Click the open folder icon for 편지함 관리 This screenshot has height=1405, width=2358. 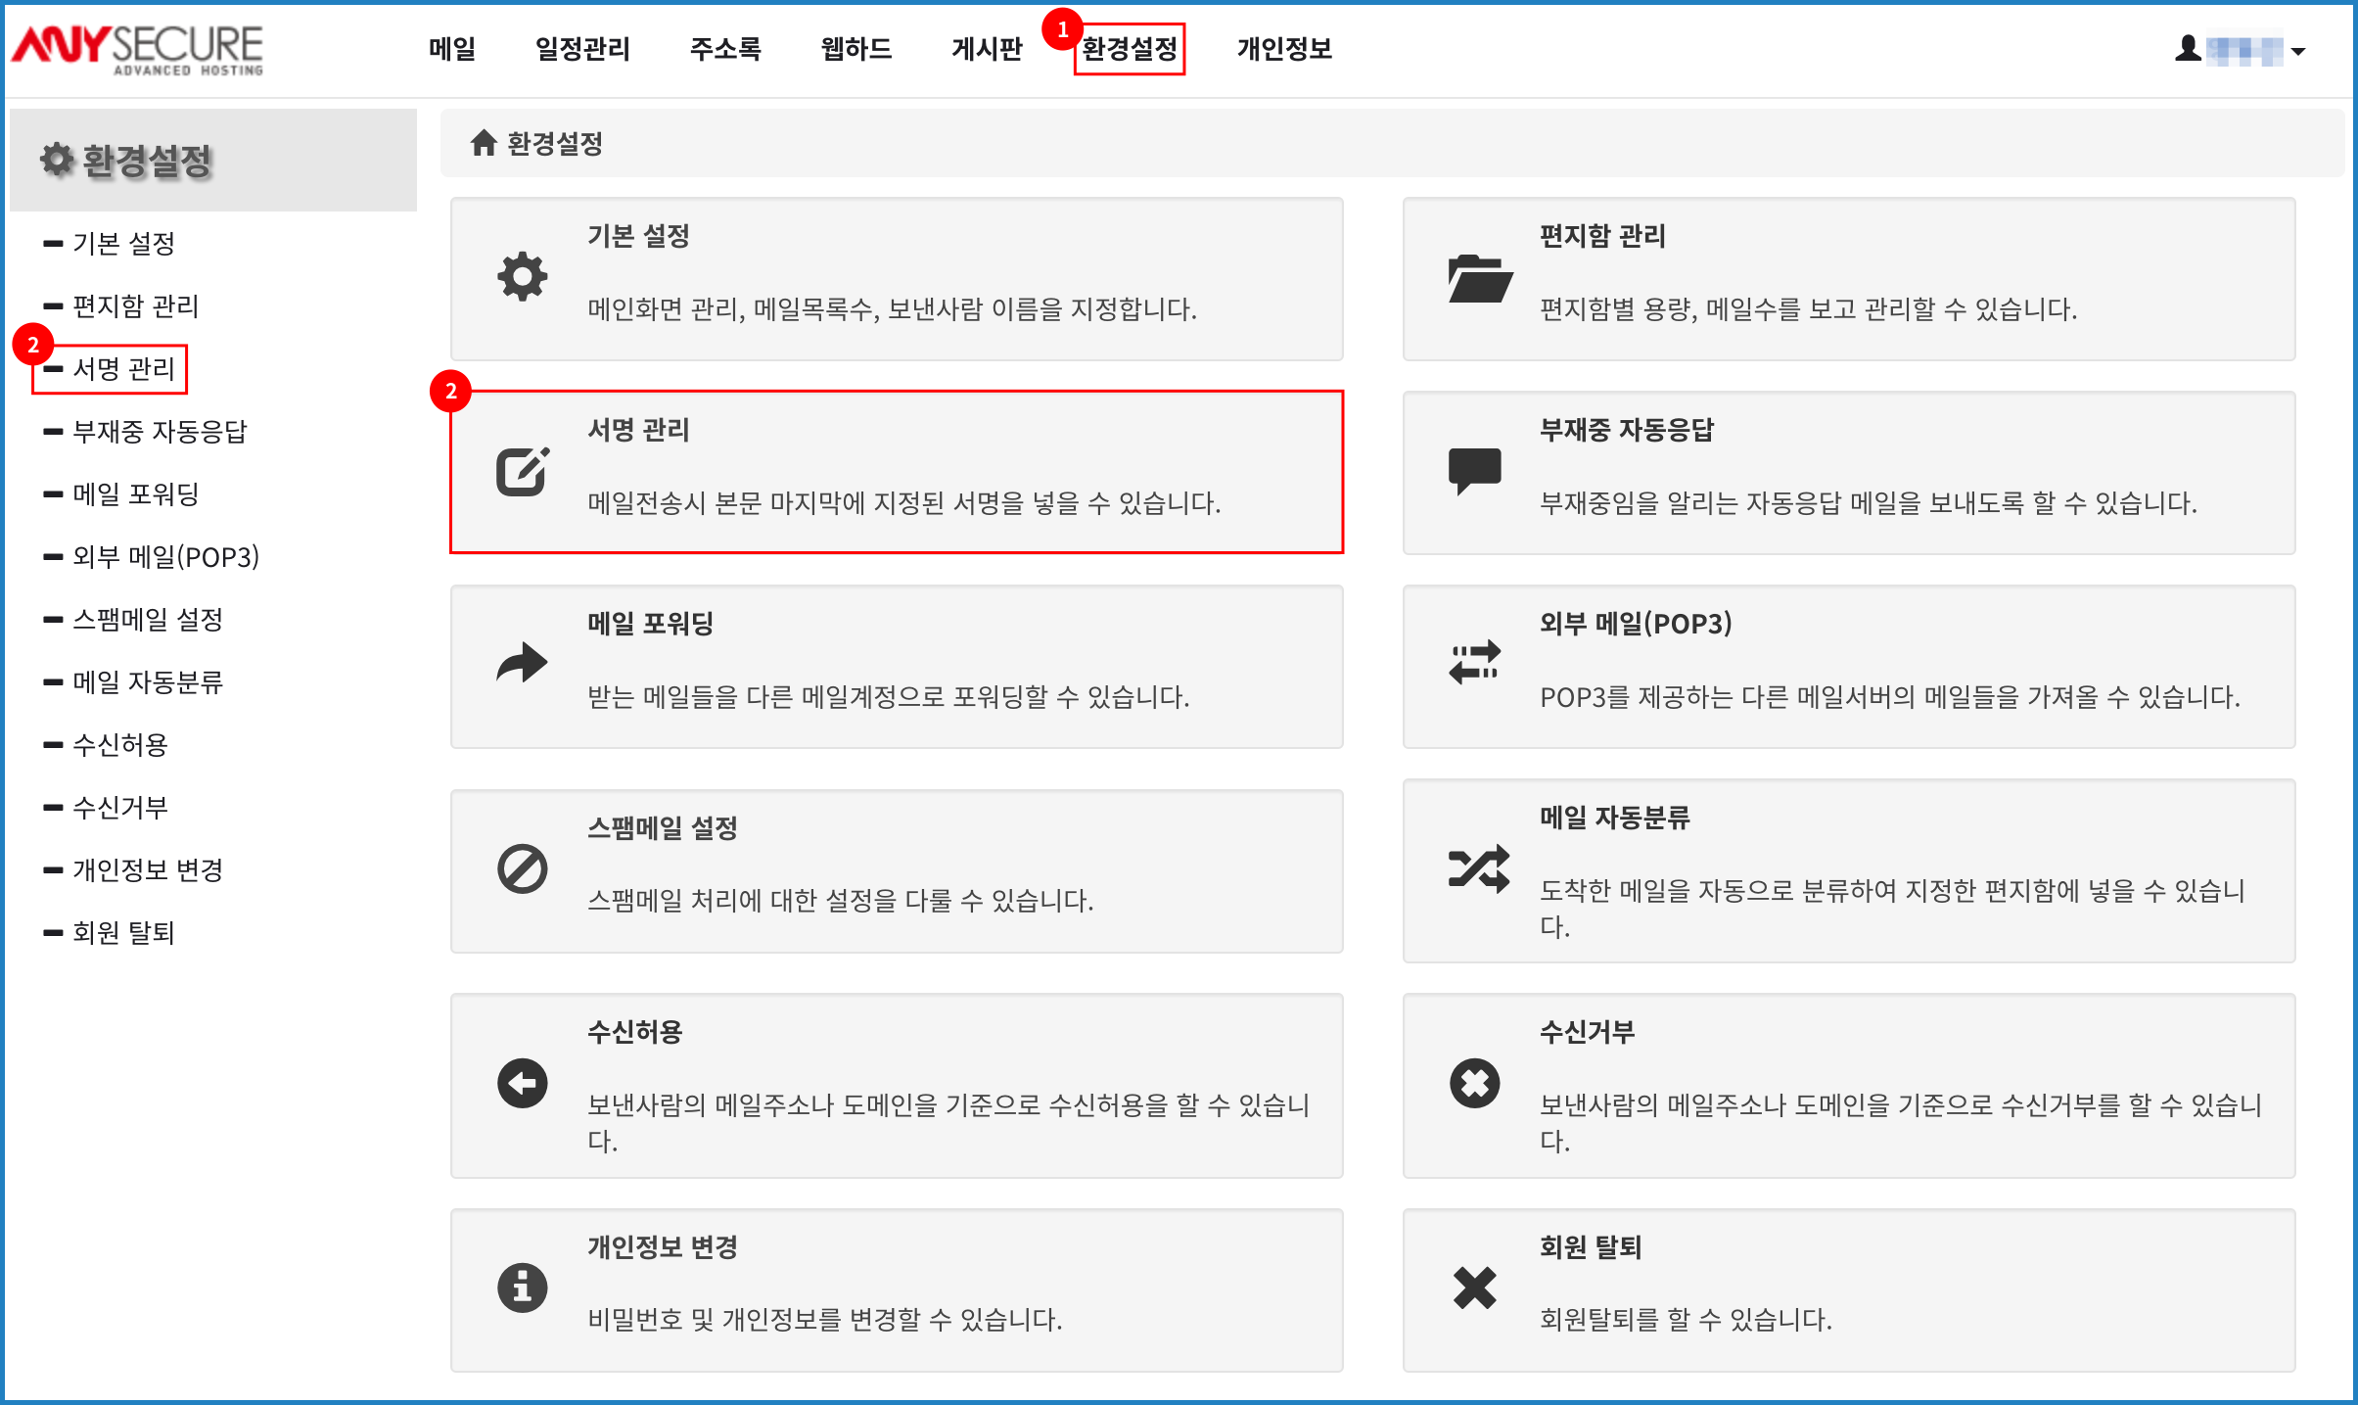coord(1479,278)
